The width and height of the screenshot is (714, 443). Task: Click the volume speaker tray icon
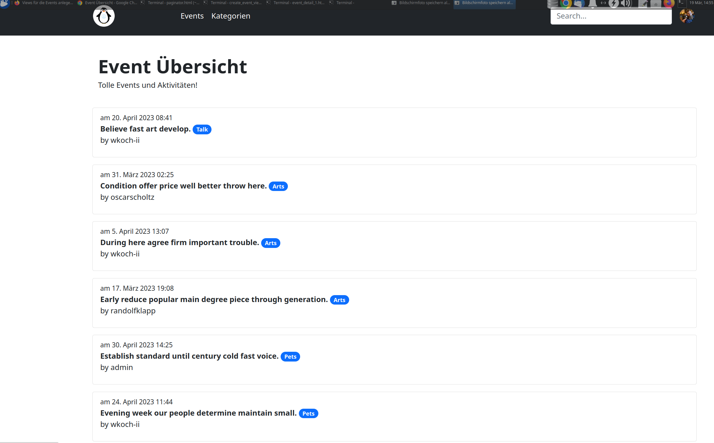pos(626,3)
